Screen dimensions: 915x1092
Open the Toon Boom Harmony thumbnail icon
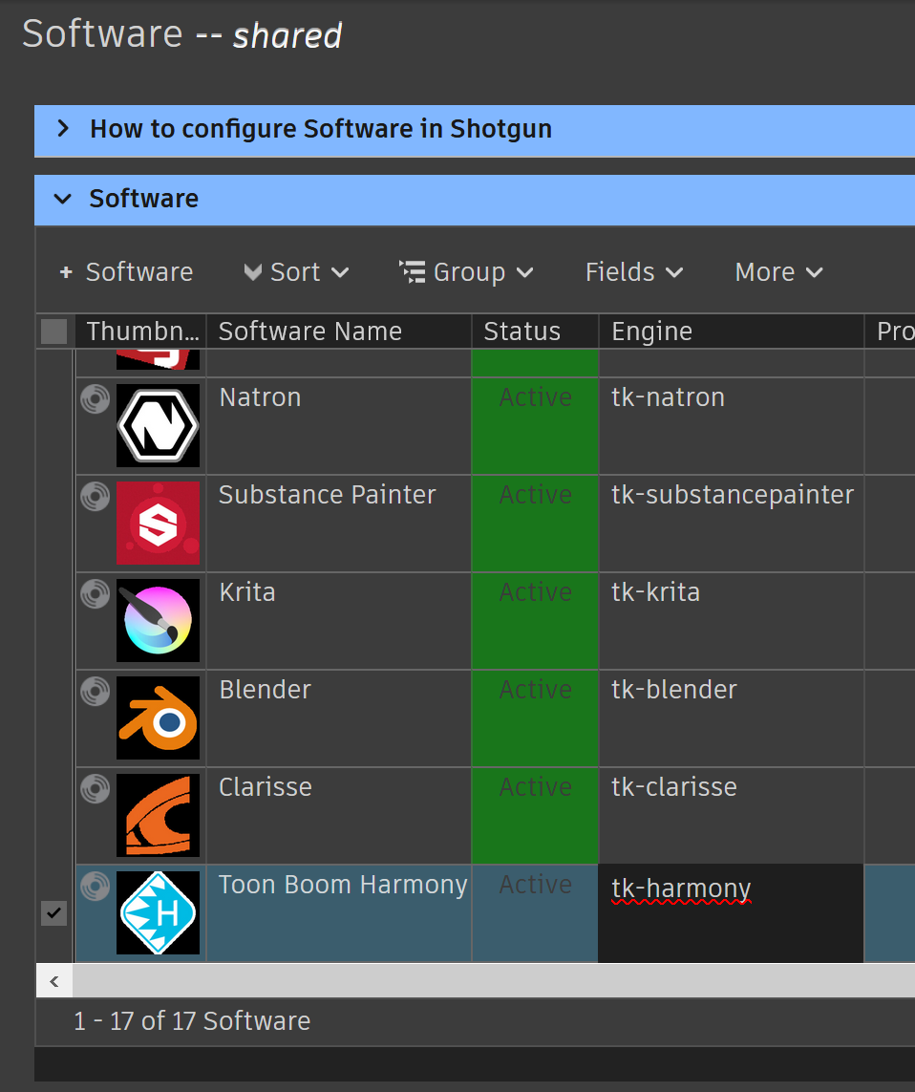[158, 913]
